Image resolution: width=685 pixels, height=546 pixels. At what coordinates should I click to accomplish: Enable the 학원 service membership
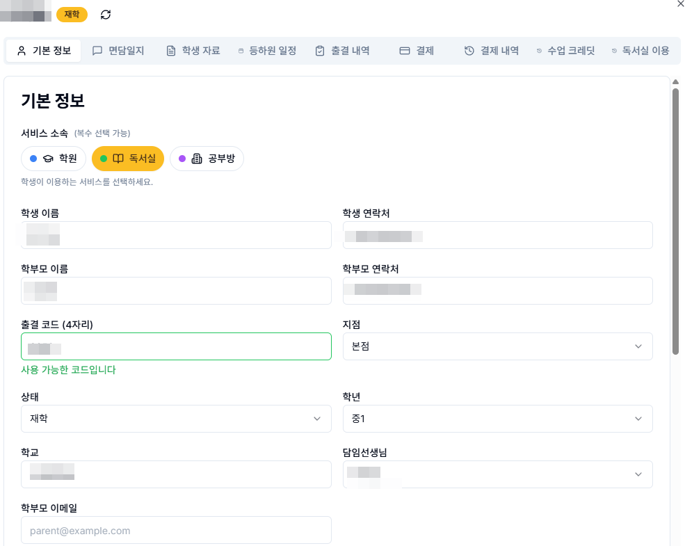tap(54, 159)
